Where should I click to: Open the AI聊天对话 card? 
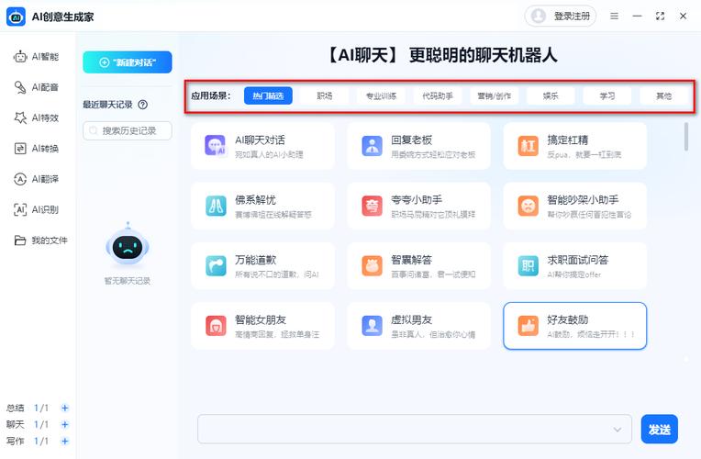point(262,146)
